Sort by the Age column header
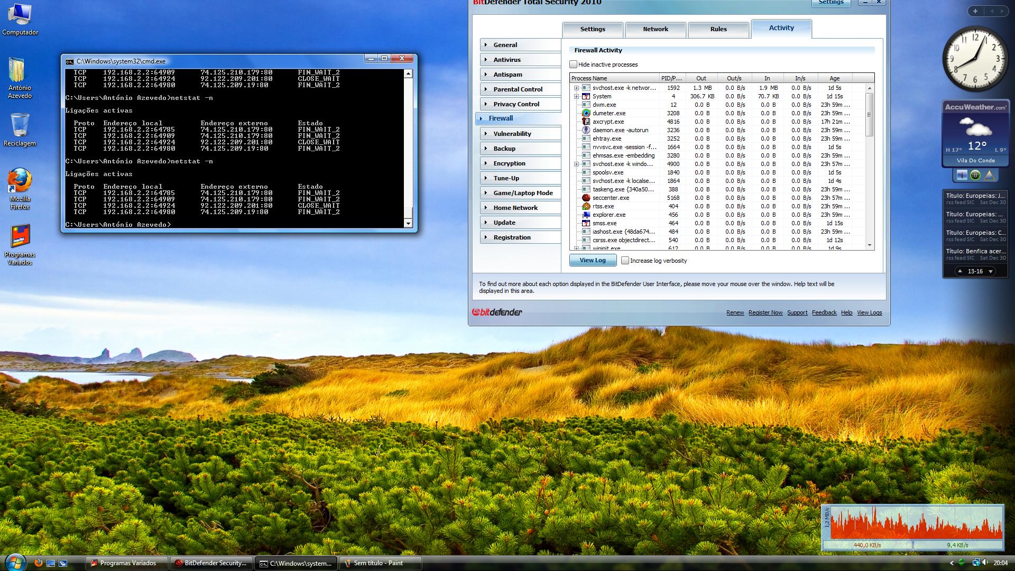This screenshot has height=571, width=1015. coord(834,78)
